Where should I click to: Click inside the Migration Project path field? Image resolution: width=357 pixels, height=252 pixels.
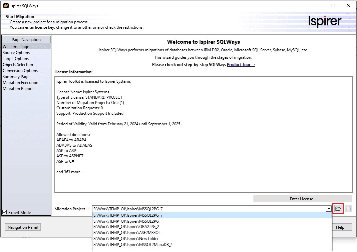[207, 209]
